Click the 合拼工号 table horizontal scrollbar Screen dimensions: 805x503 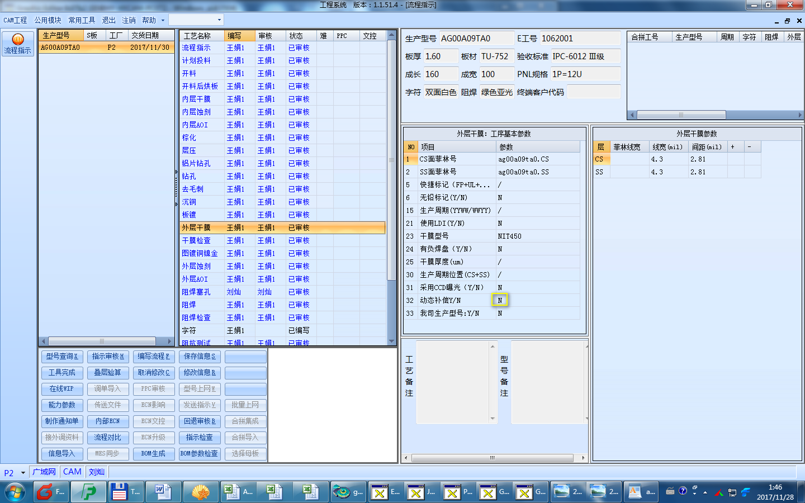(x=716, y=115)
